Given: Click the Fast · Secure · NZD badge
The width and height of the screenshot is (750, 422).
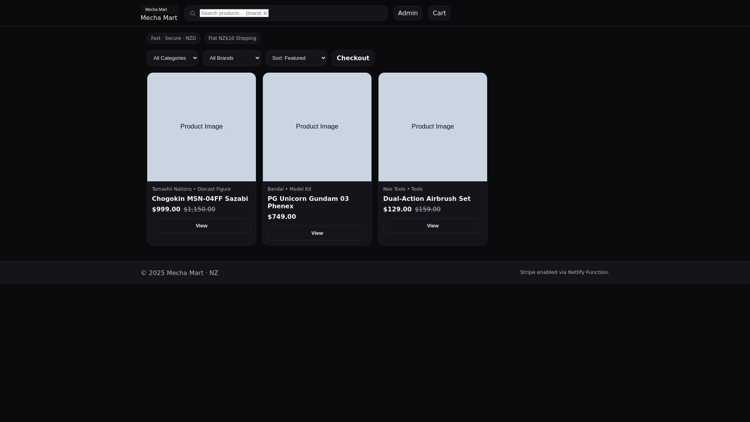Looking at the screenshot, I should click(x=173, y=38).
